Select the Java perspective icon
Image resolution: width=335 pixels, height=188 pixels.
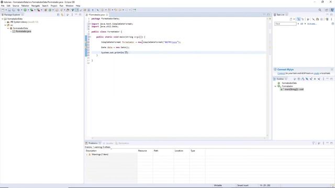click(332, 10)
